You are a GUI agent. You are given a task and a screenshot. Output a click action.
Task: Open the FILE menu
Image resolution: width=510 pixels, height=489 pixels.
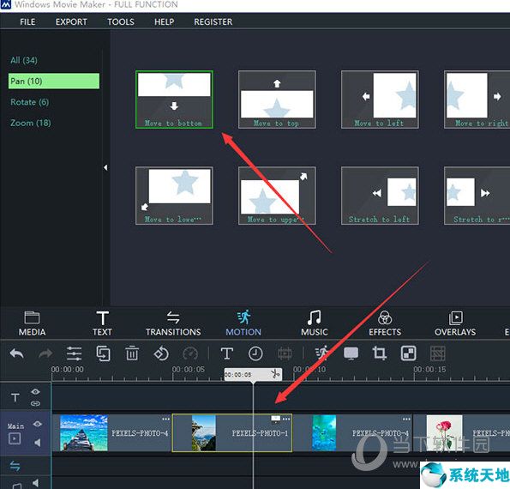click(x=27, y=21)
